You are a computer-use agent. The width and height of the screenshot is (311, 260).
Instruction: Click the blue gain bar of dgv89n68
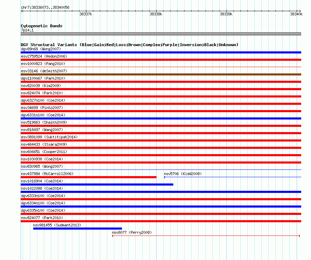pos(161,52)
